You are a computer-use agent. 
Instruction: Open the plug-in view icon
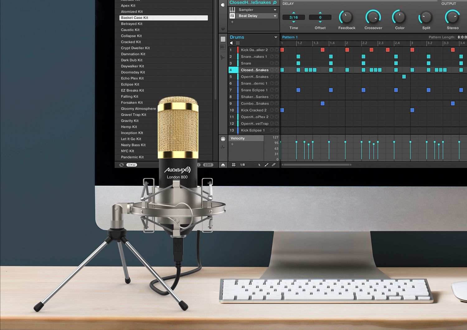point(223,5)
